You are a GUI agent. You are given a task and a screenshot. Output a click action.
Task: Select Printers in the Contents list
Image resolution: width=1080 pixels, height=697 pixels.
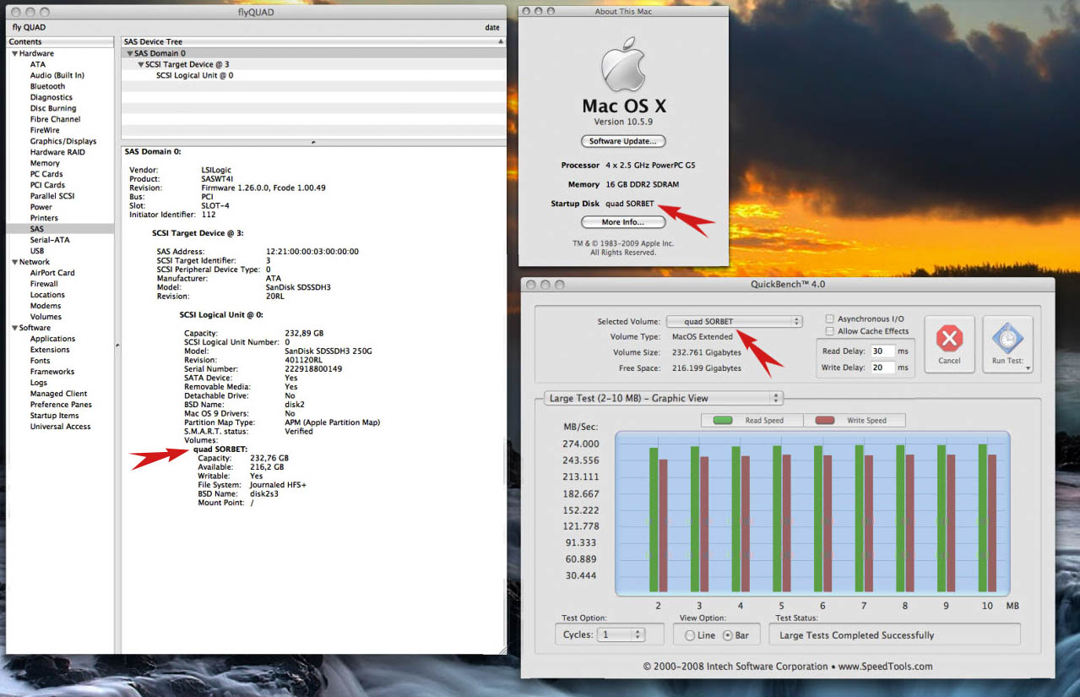pos(44,218)
